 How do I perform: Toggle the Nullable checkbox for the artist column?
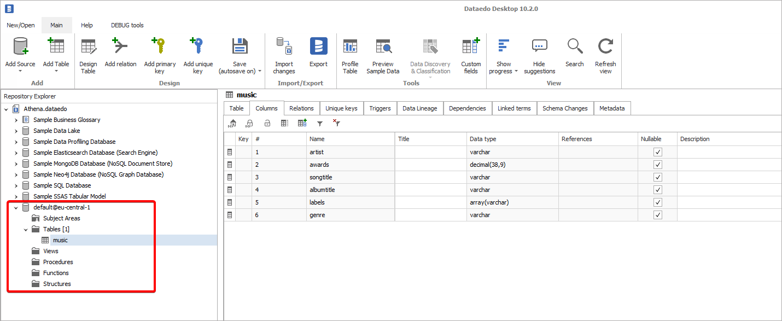coord(657,152)
